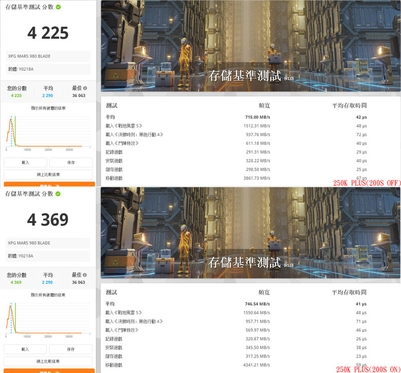The width and height of the screenshot is (401, 373).
Task: Click the 317.25 MB/s save game value
Action: coord(258,357)
